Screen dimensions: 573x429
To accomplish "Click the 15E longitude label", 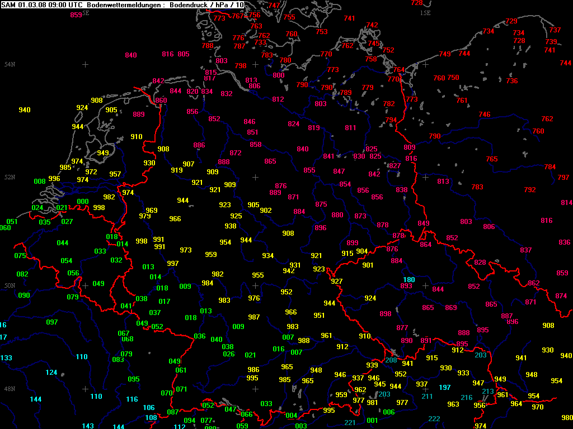I will [x=425, y=12].
